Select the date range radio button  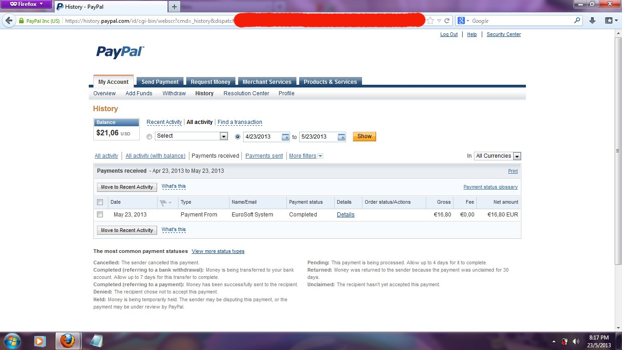(237, 136)
